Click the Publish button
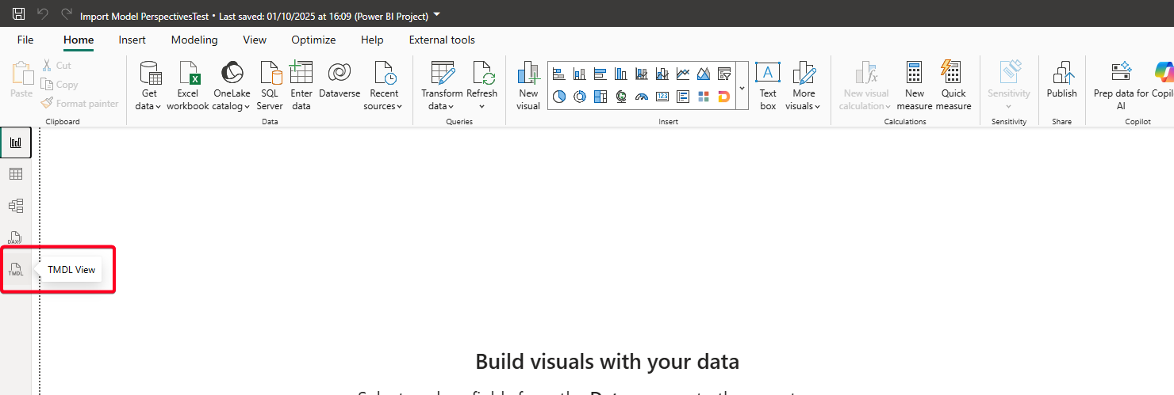 [1061, 80]
